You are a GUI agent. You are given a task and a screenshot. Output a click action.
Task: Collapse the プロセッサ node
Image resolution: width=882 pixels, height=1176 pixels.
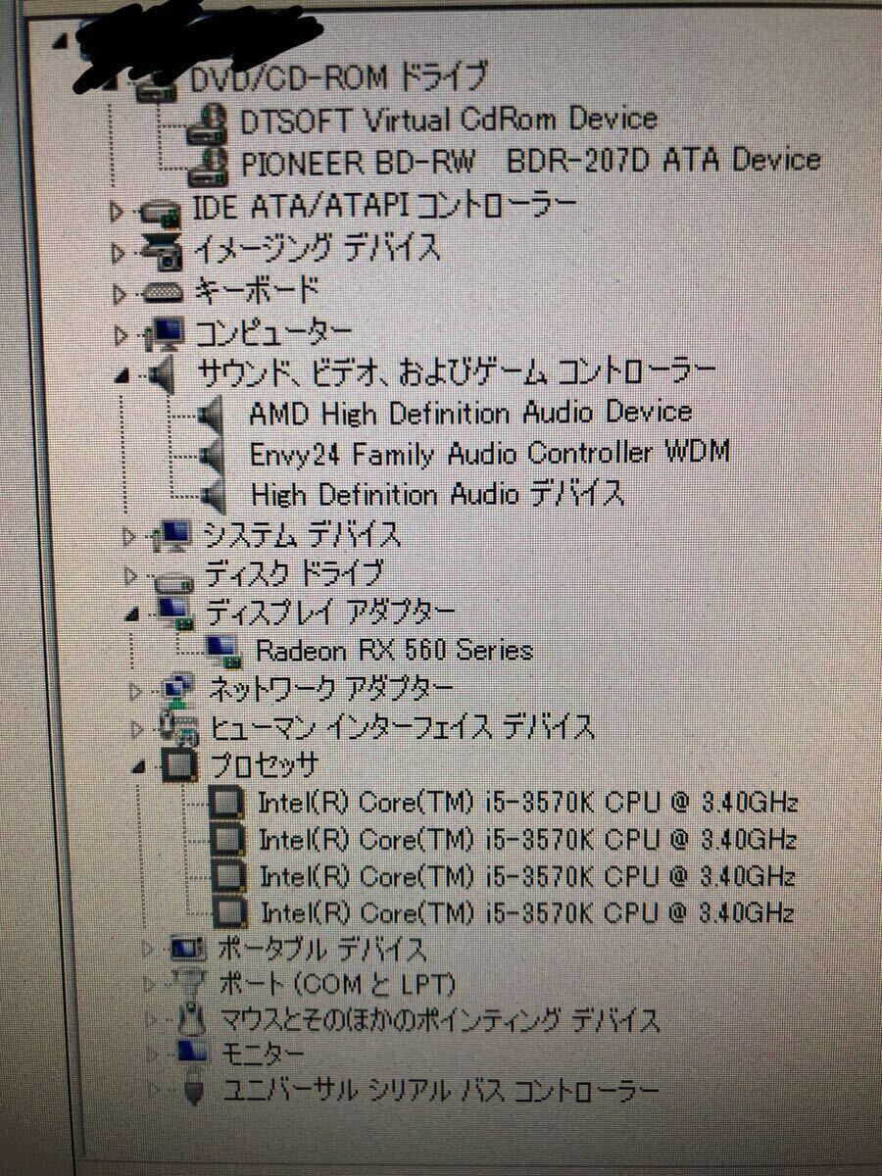coord(139,766)
